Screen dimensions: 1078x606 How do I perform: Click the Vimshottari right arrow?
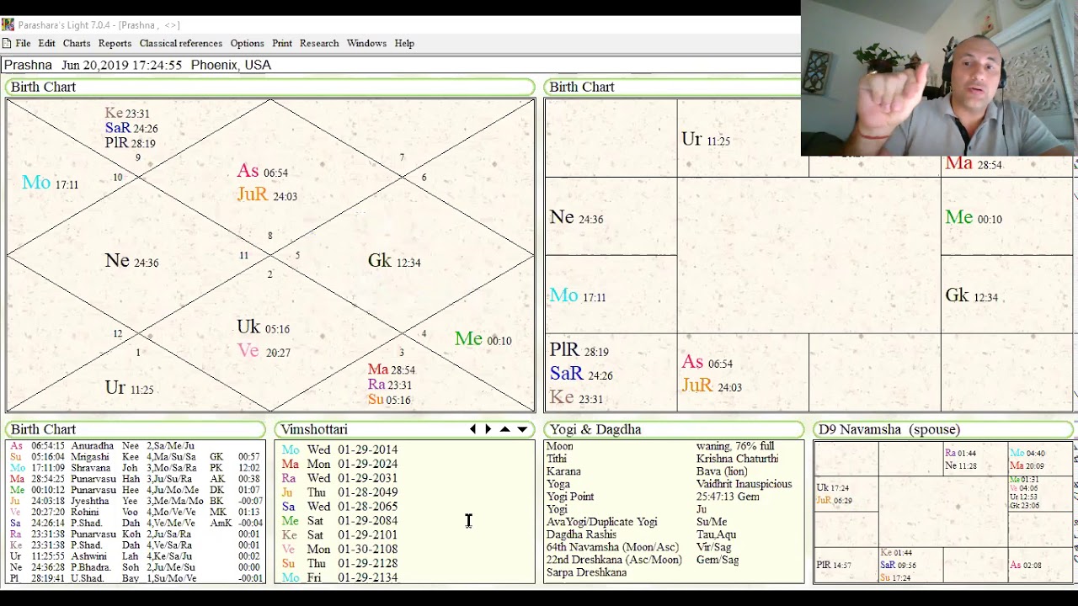[488, 429]
